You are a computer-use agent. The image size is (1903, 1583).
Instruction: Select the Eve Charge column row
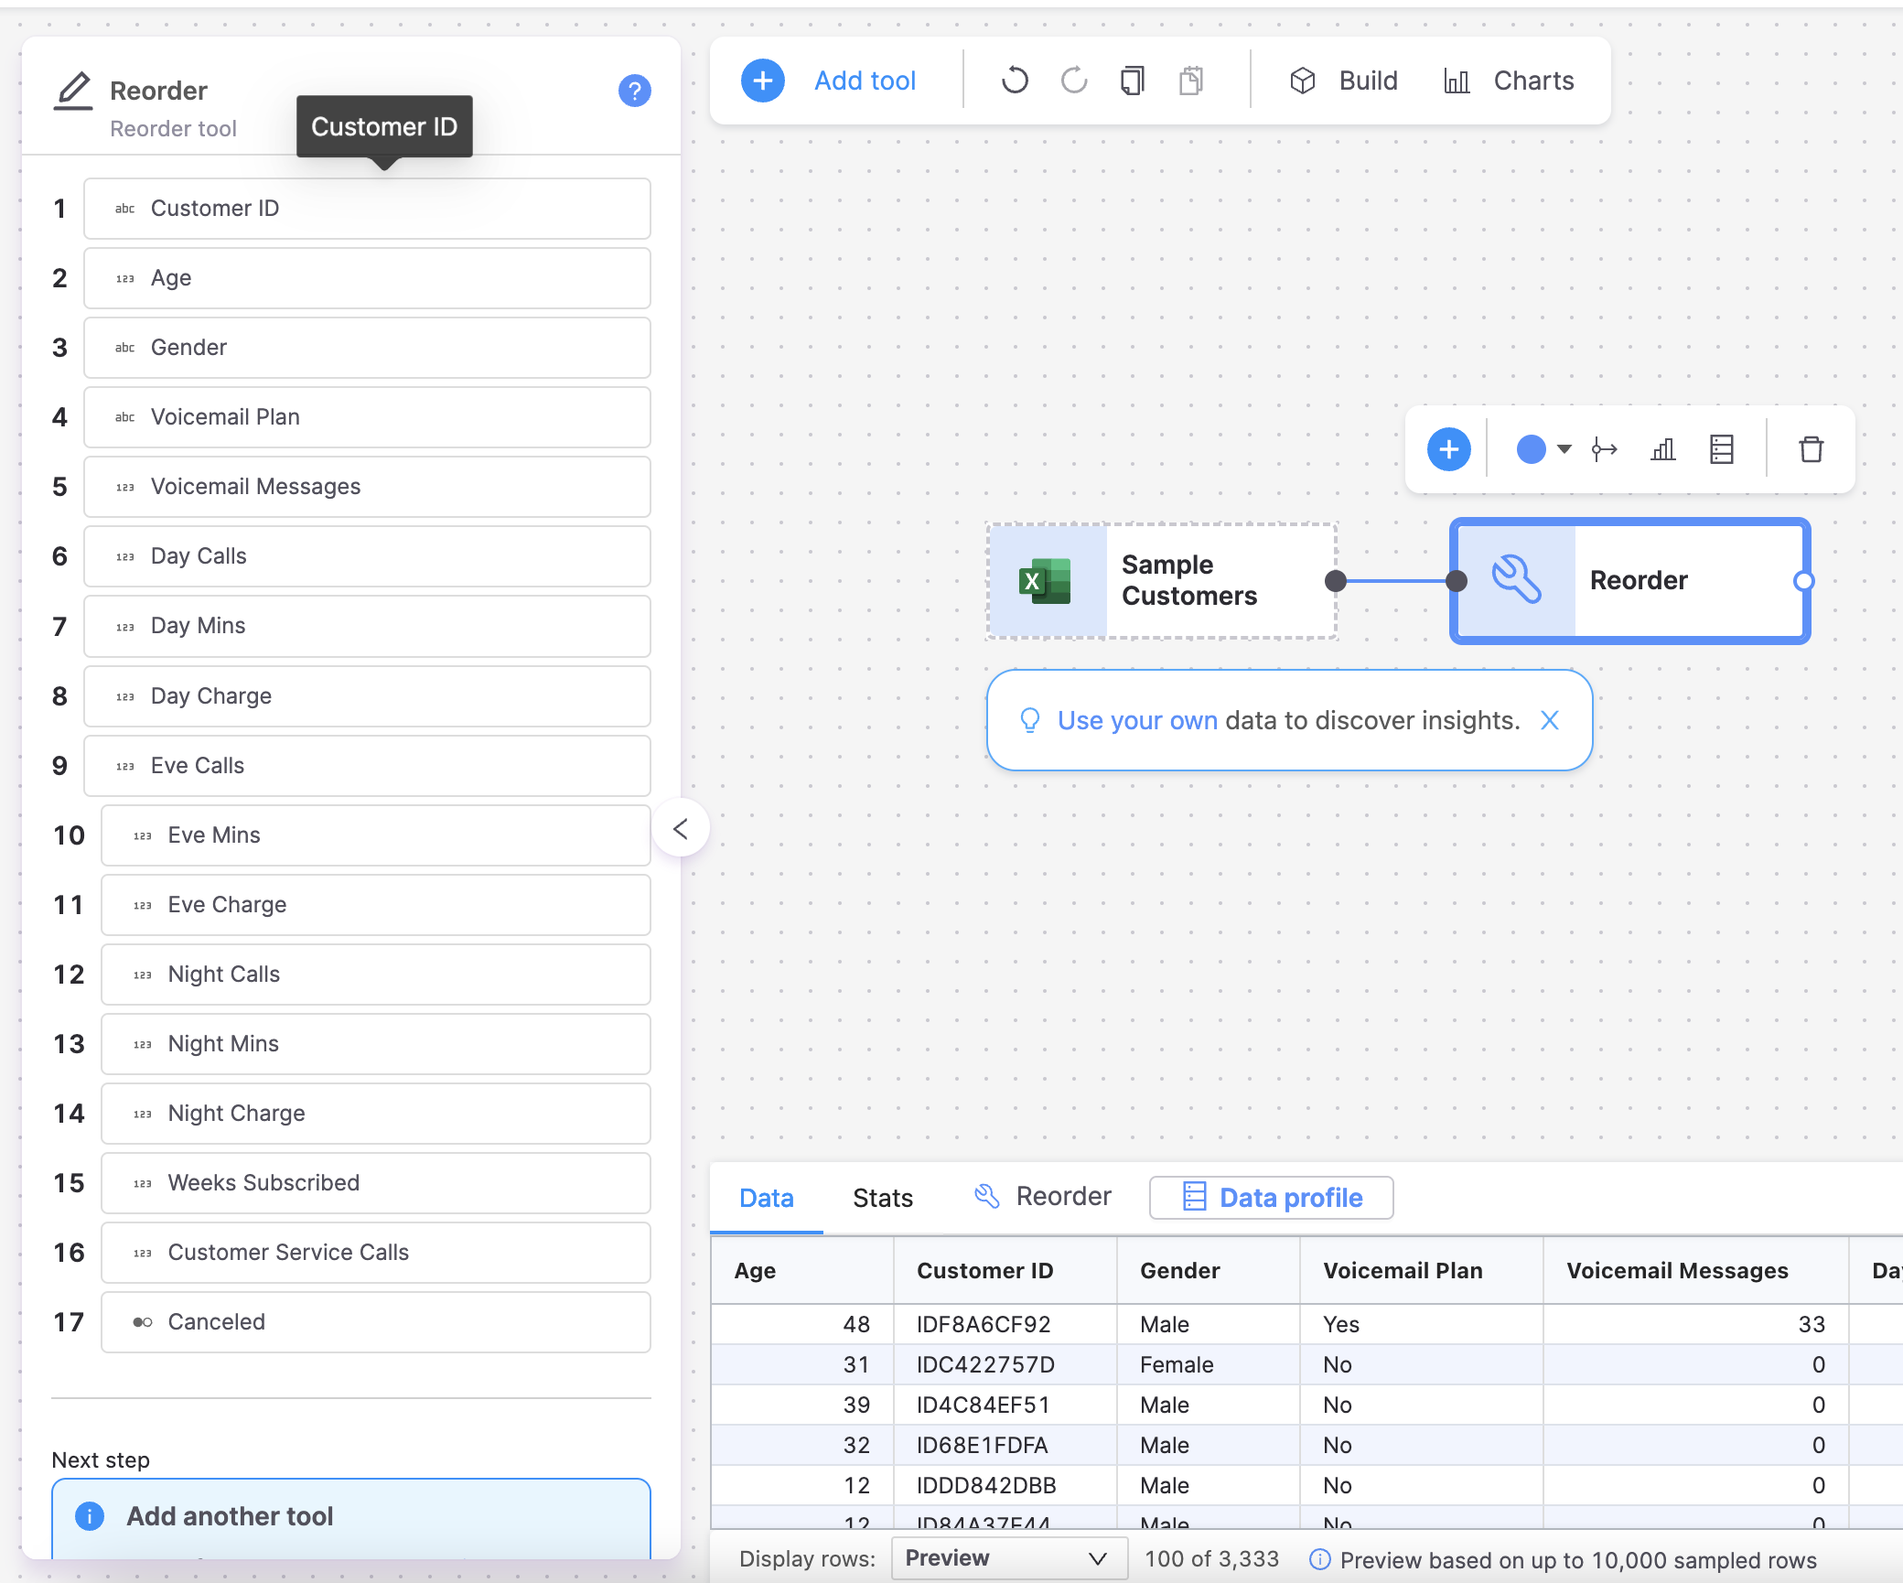pyautogui.click(x=376, y=905)
